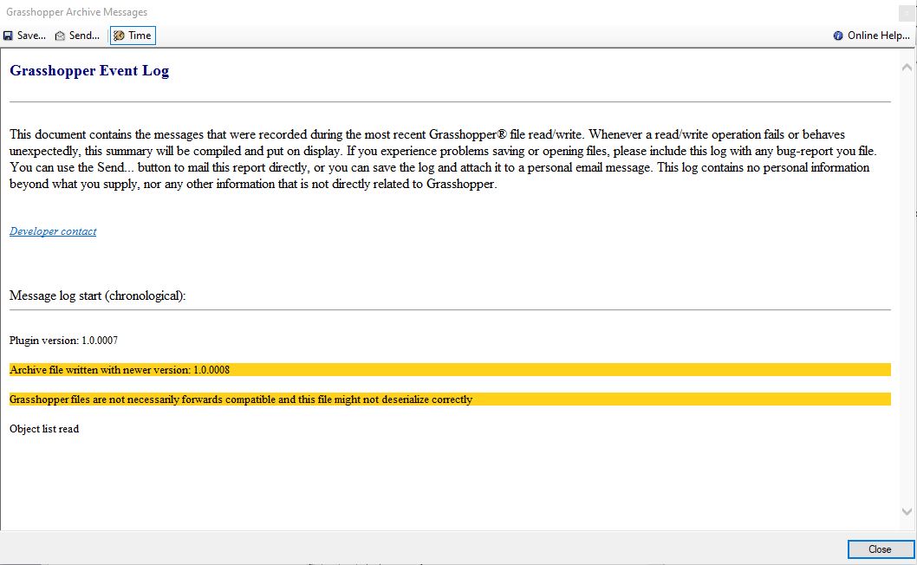The width and height of the screenshot is (917, 565).
Task: Click the 'Object list read' log entry
Action: [44, 429]
